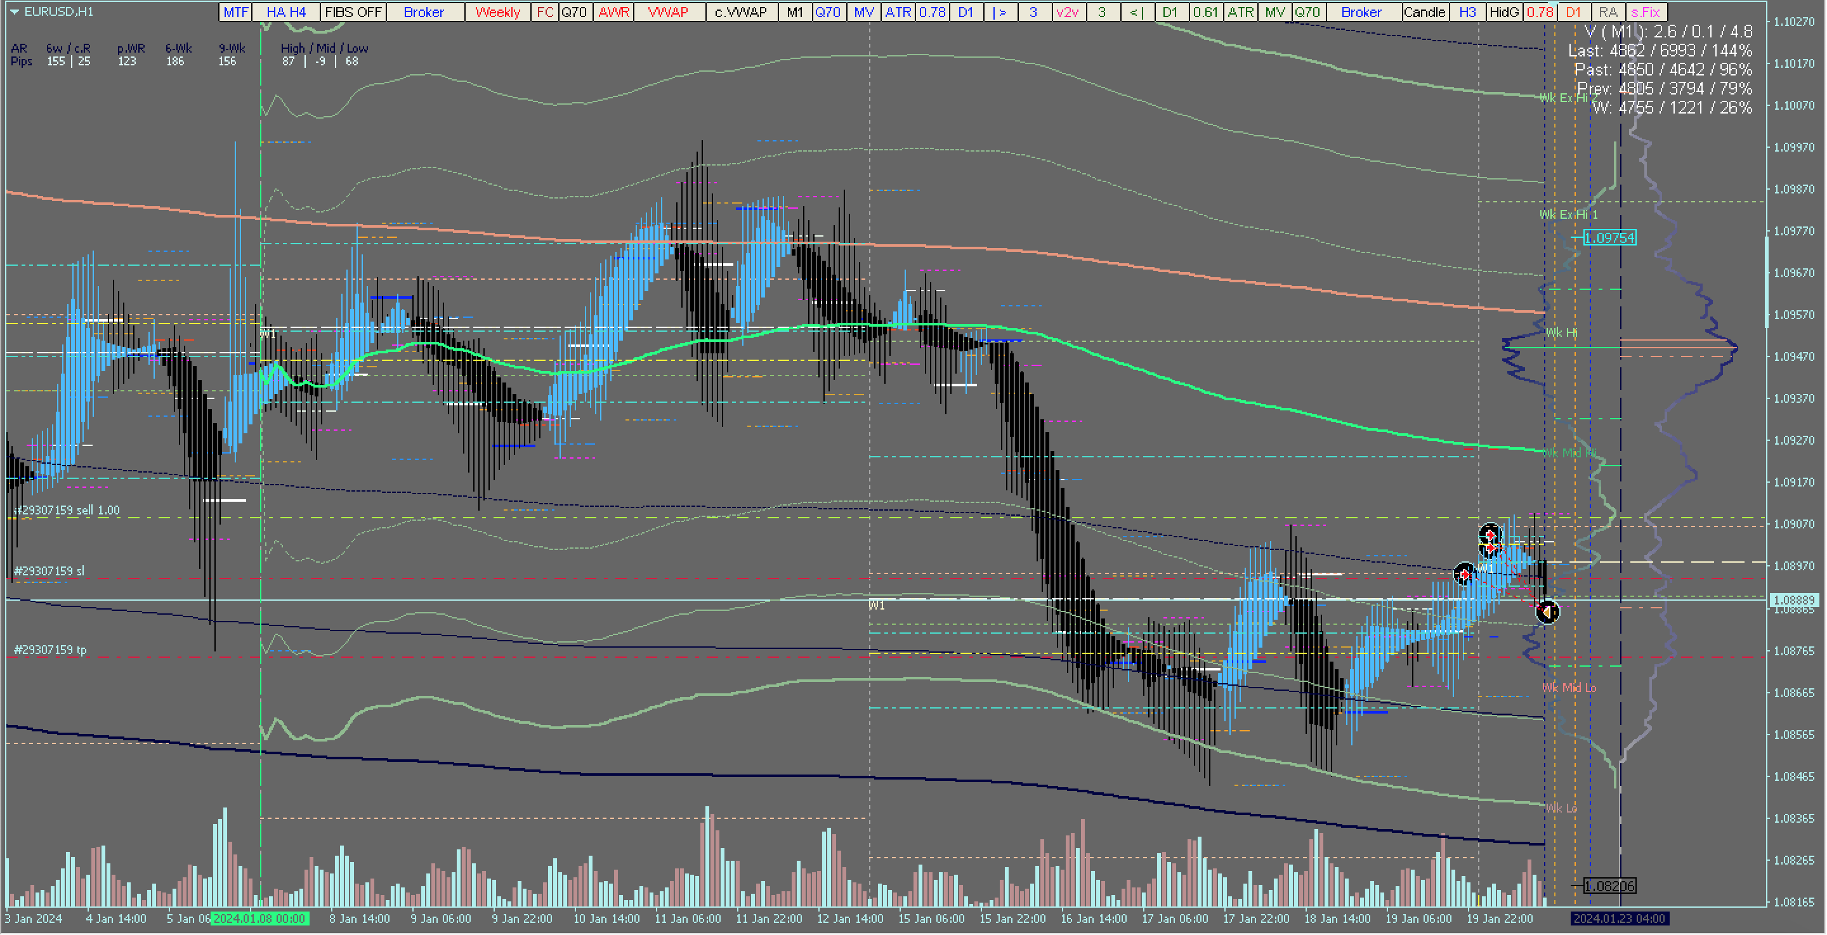Click the HidG button
The image size is (1827, 935).
pyautogui.click(x=1503, y=12)
